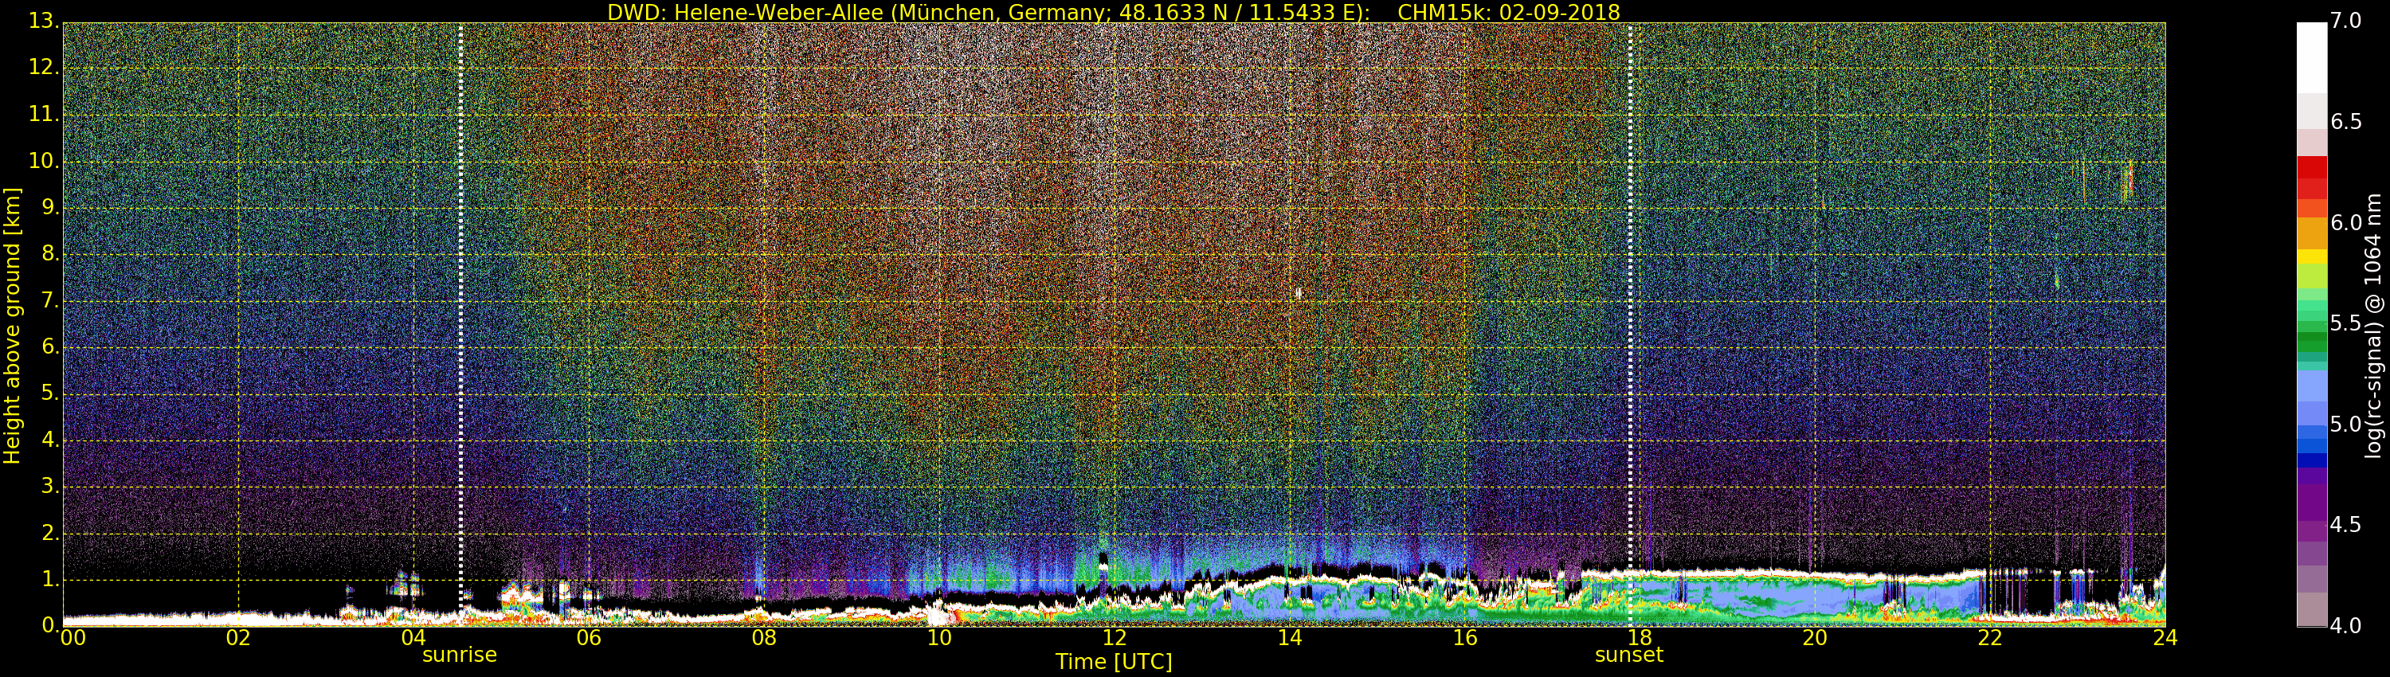Click the 5.5 tick label on the colorbar

pyautogui.click(x=2345, y=323)
